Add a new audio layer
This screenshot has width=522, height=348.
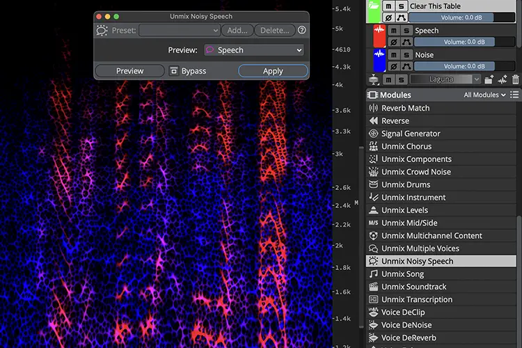[x=503, y=79]
